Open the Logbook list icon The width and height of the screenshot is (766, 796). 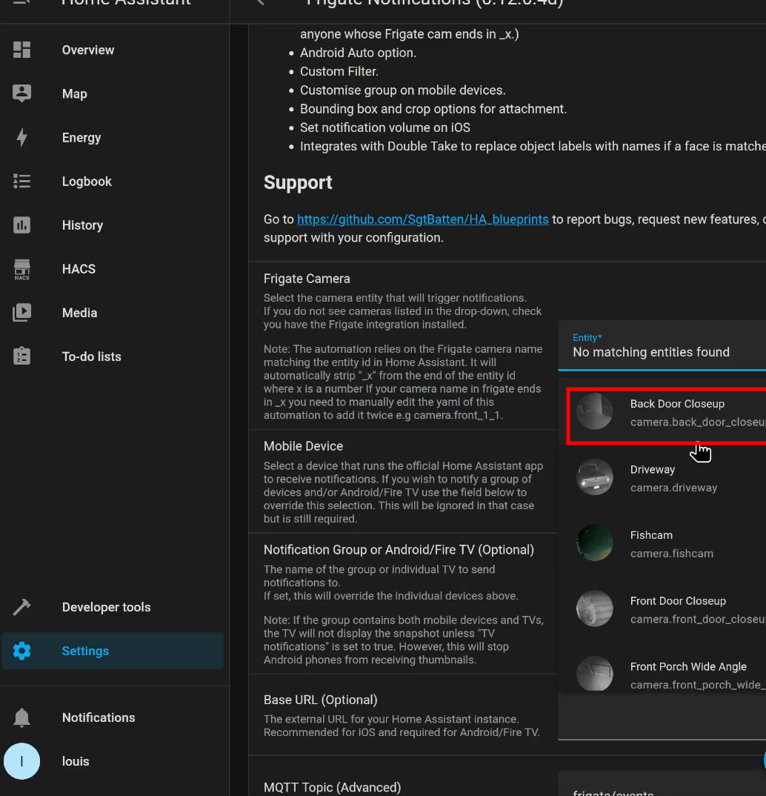click(21, 182)
